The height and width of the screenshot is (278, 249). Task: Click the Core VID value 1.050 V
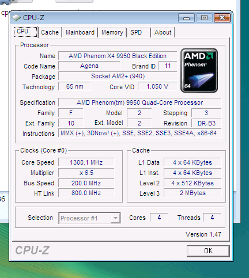[157, 86]
